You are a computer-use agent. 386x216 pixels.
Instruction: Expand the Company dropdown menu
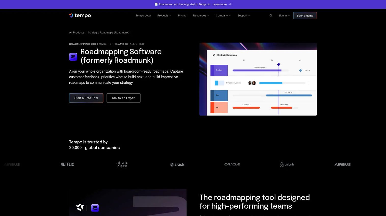(x=223, y=16)
